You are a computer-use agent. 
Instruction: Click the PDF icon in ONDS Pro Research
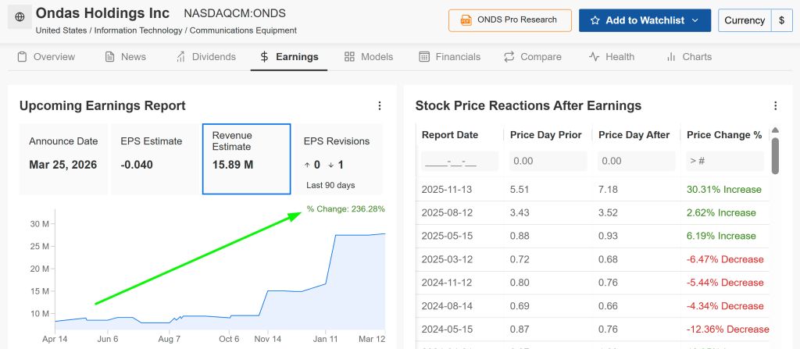coord(466,20)
